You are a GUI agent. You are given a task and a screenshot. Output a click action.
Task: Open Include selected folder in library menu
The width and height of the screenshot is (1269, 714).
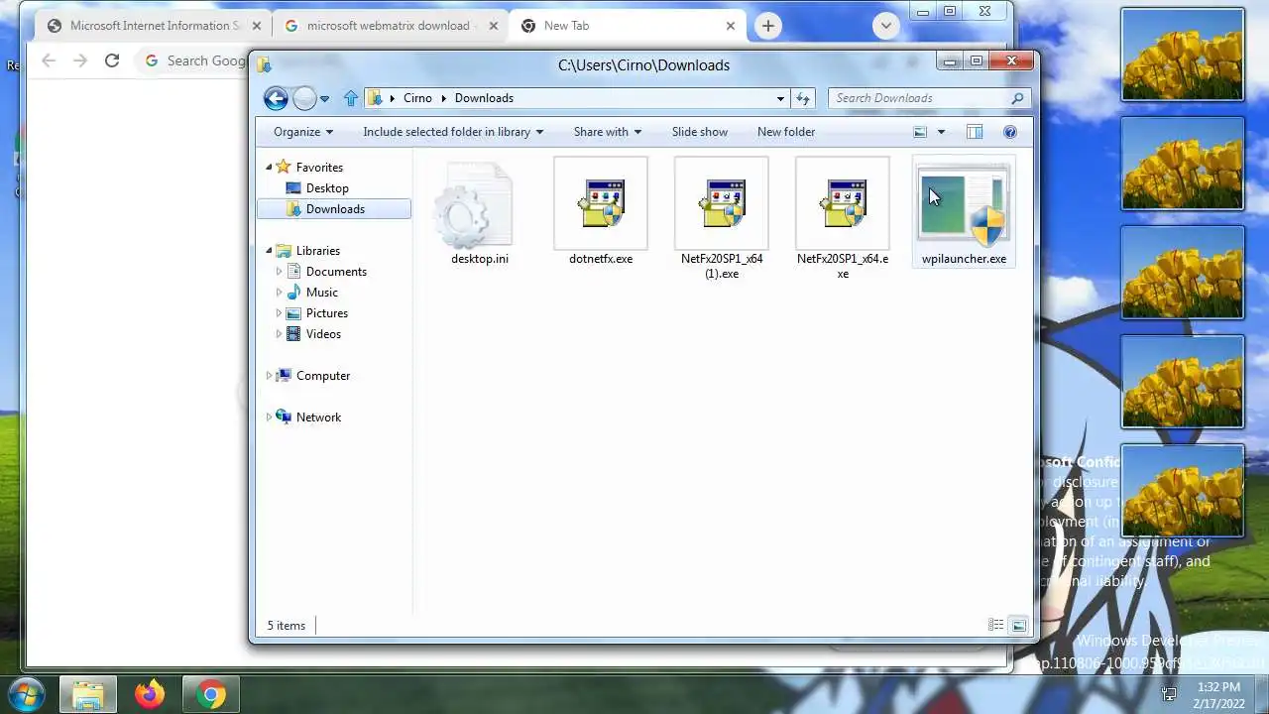click(453, 132)
